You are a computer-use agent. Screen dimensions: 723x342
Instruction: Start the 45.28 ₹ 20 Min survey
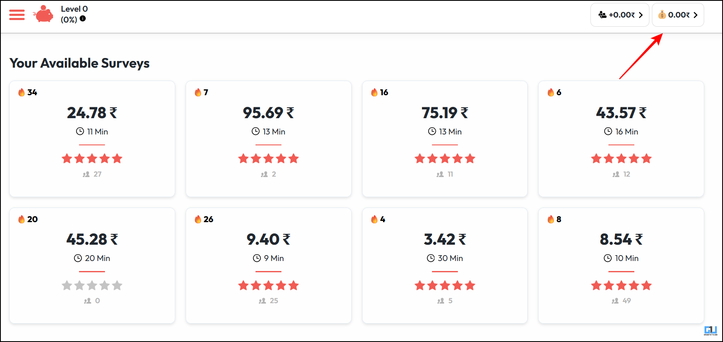(92, 266)
